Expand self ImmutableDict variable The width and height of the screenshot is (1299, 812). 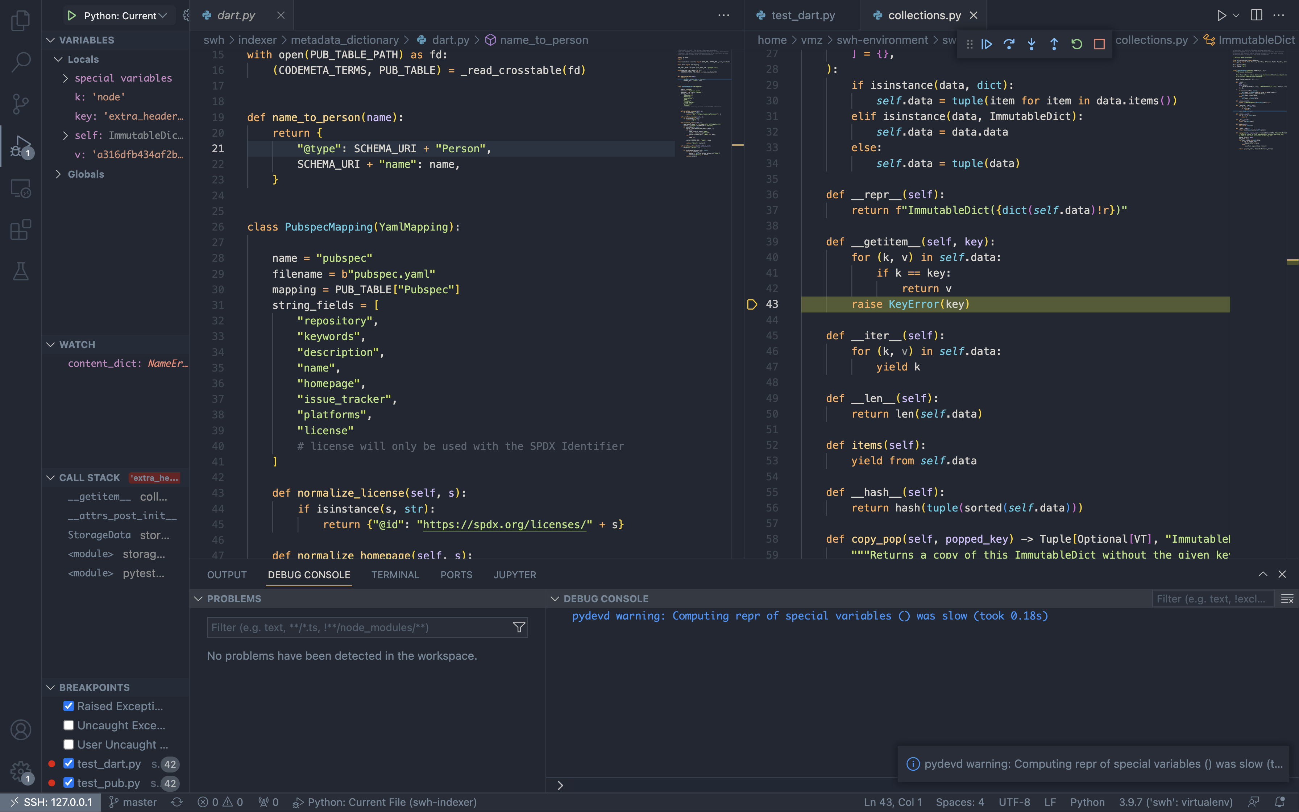[x=66, y=135]
